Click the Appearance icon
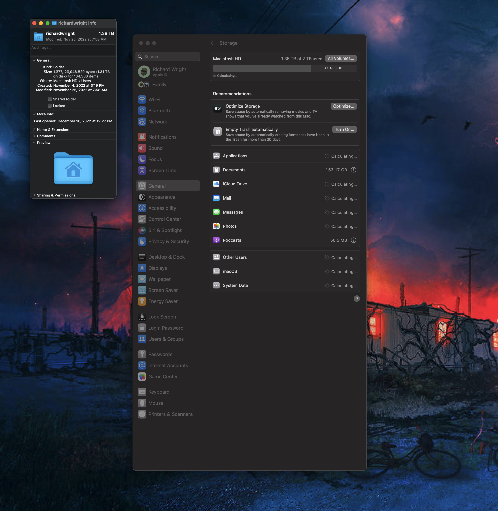Screen dimensions: 498x511 coord(142,197)
